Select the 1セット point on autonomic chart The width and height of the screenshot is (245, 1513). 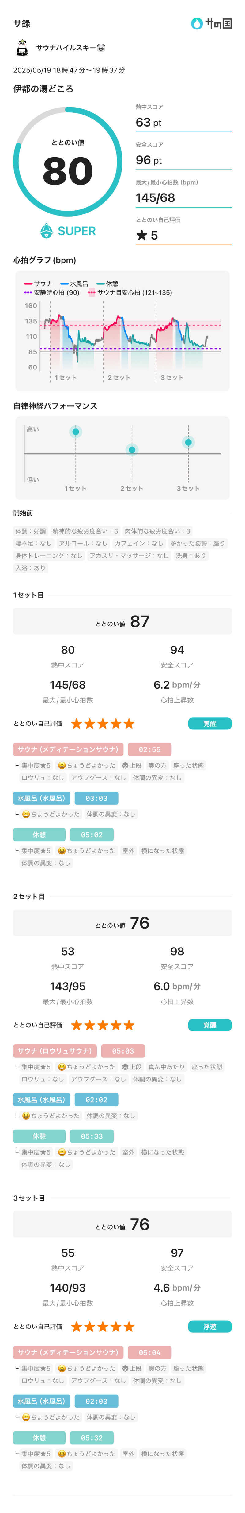click(x=76, y=432)
